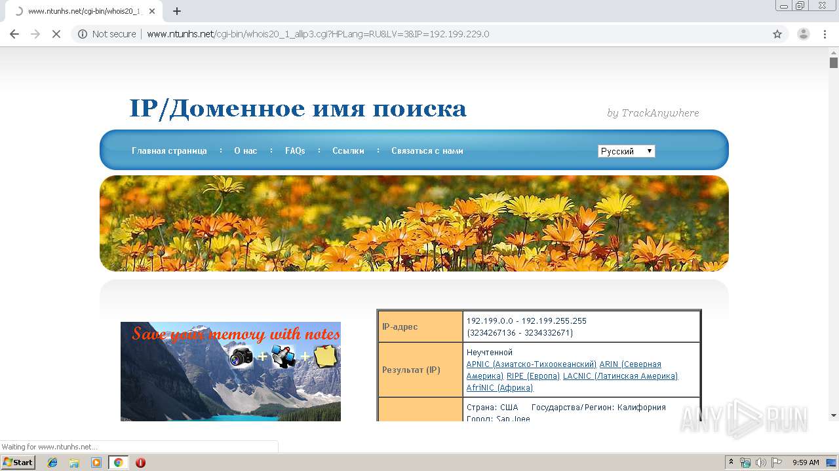
Task: Click the browser forward arrow
Action: [x=35, y=34]
